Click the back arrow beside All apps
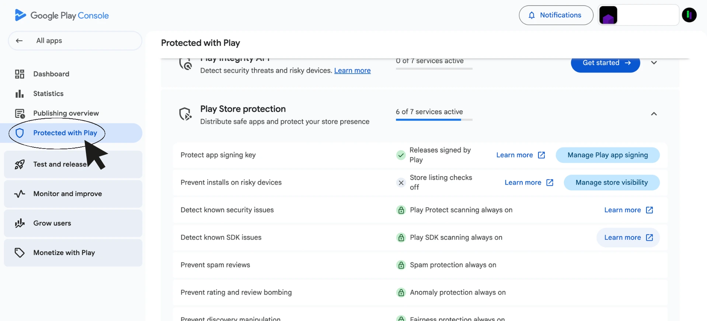The image size is (707, 321). (19, 41)
